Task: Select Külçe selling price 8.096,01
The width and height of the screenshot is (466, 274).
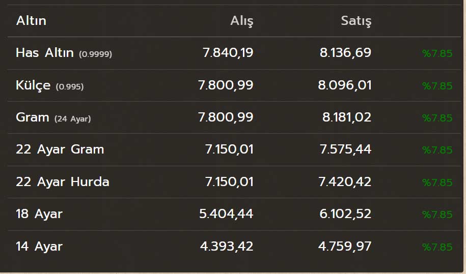Action: (x=345, y=85)
